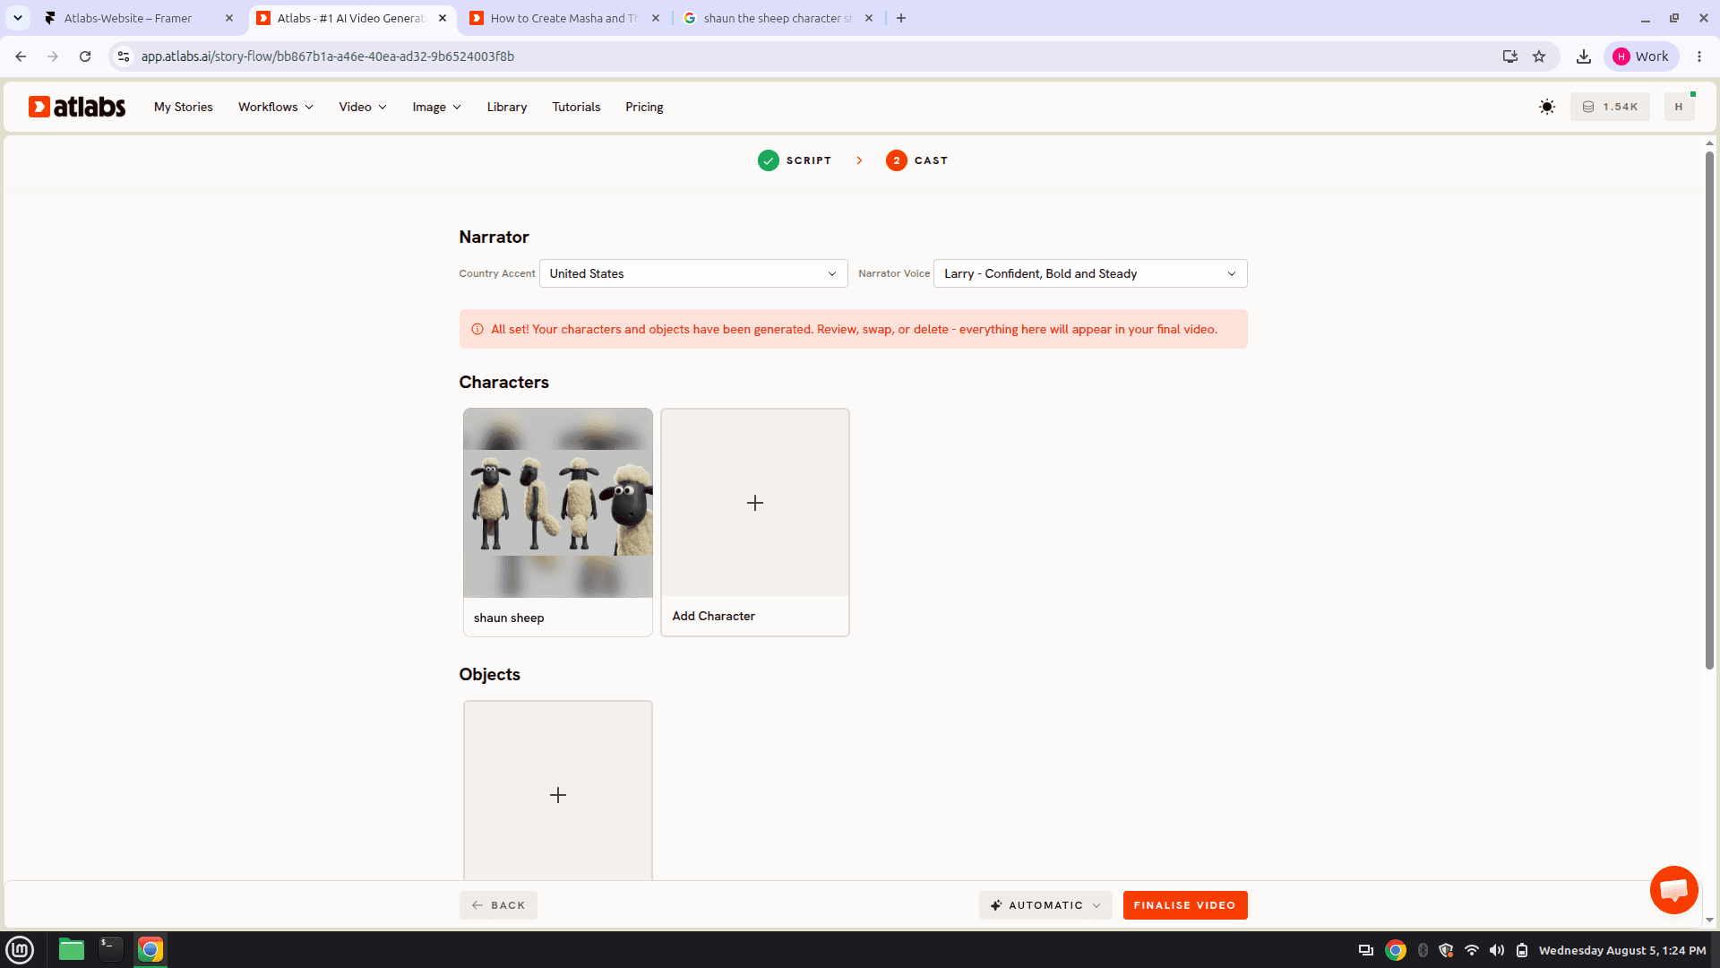This screenshot has height=968, width=1720.
Task: Close the shaun the sheep Google tab
Action: pyautogui.click(x=869, y=18)
